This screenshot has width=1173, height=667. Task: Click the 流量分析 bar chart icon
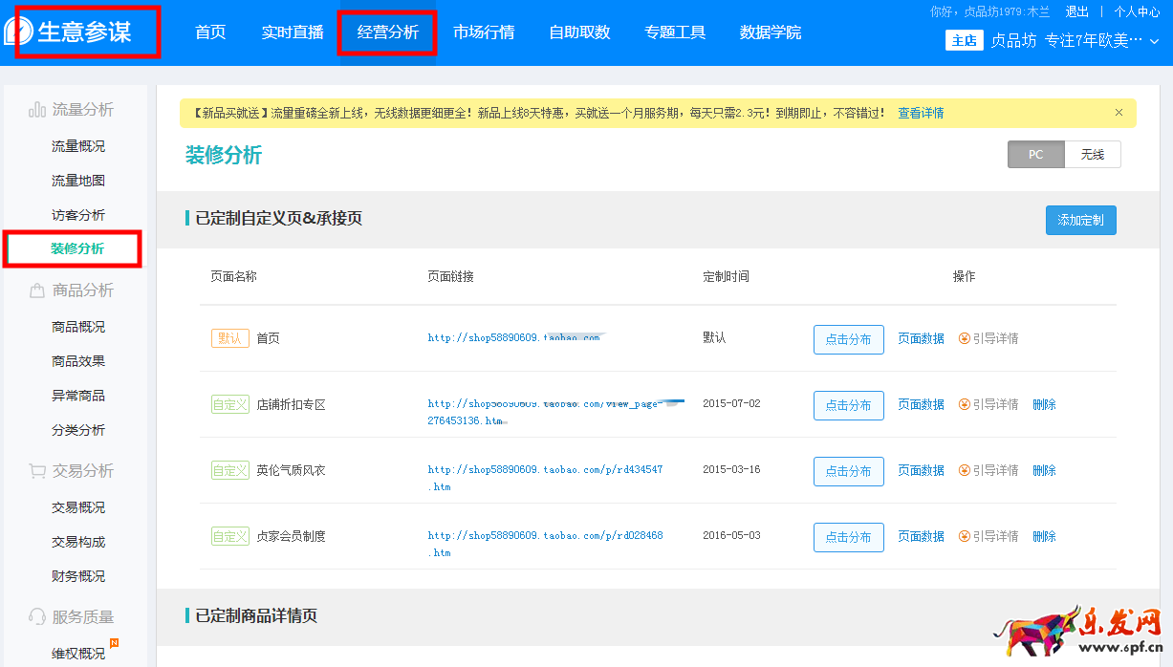(x=37, y=110)
